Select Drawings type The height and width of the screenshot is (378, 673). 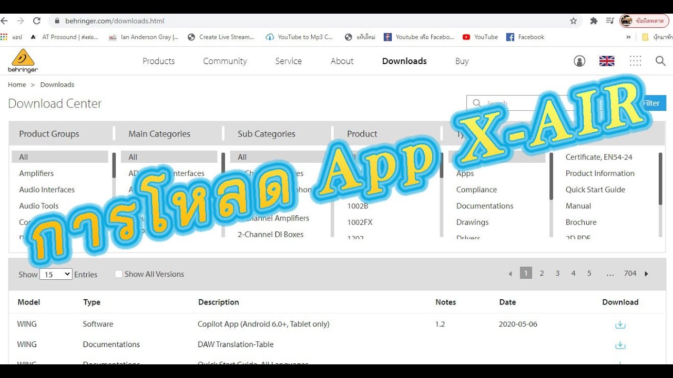pyautogui.click(x=472, y=222)
